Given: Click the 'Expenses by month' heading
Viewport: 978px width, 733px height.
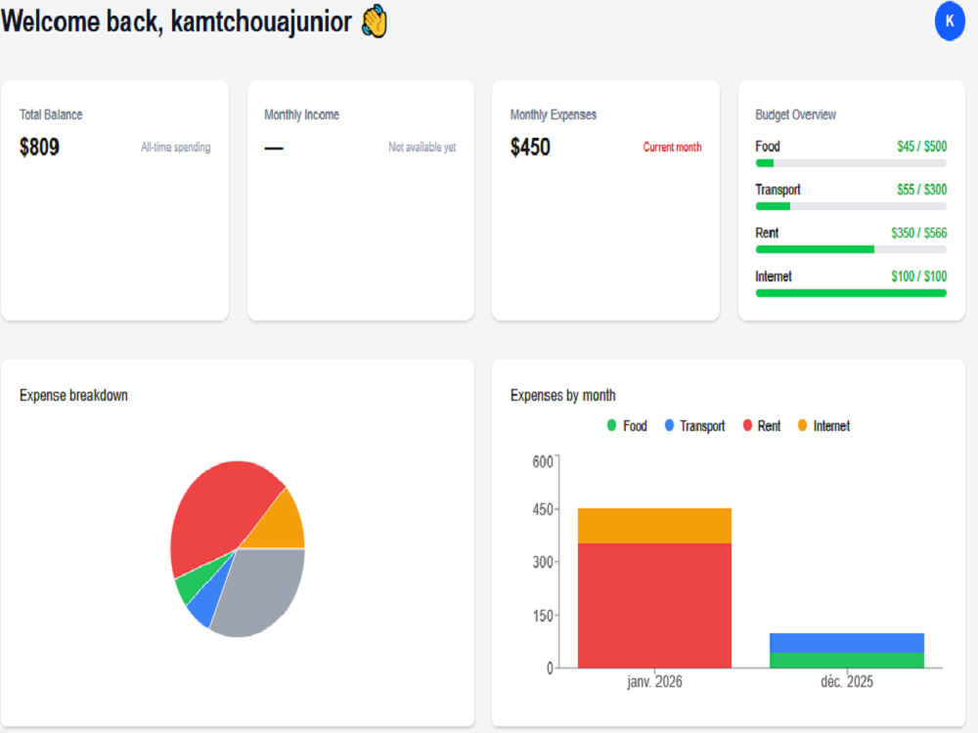Looking at the screenshot, I should [562, 395].
